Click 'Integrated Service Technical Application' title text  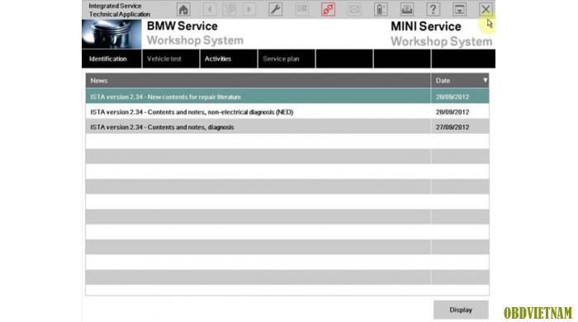(x=119, y=10)
